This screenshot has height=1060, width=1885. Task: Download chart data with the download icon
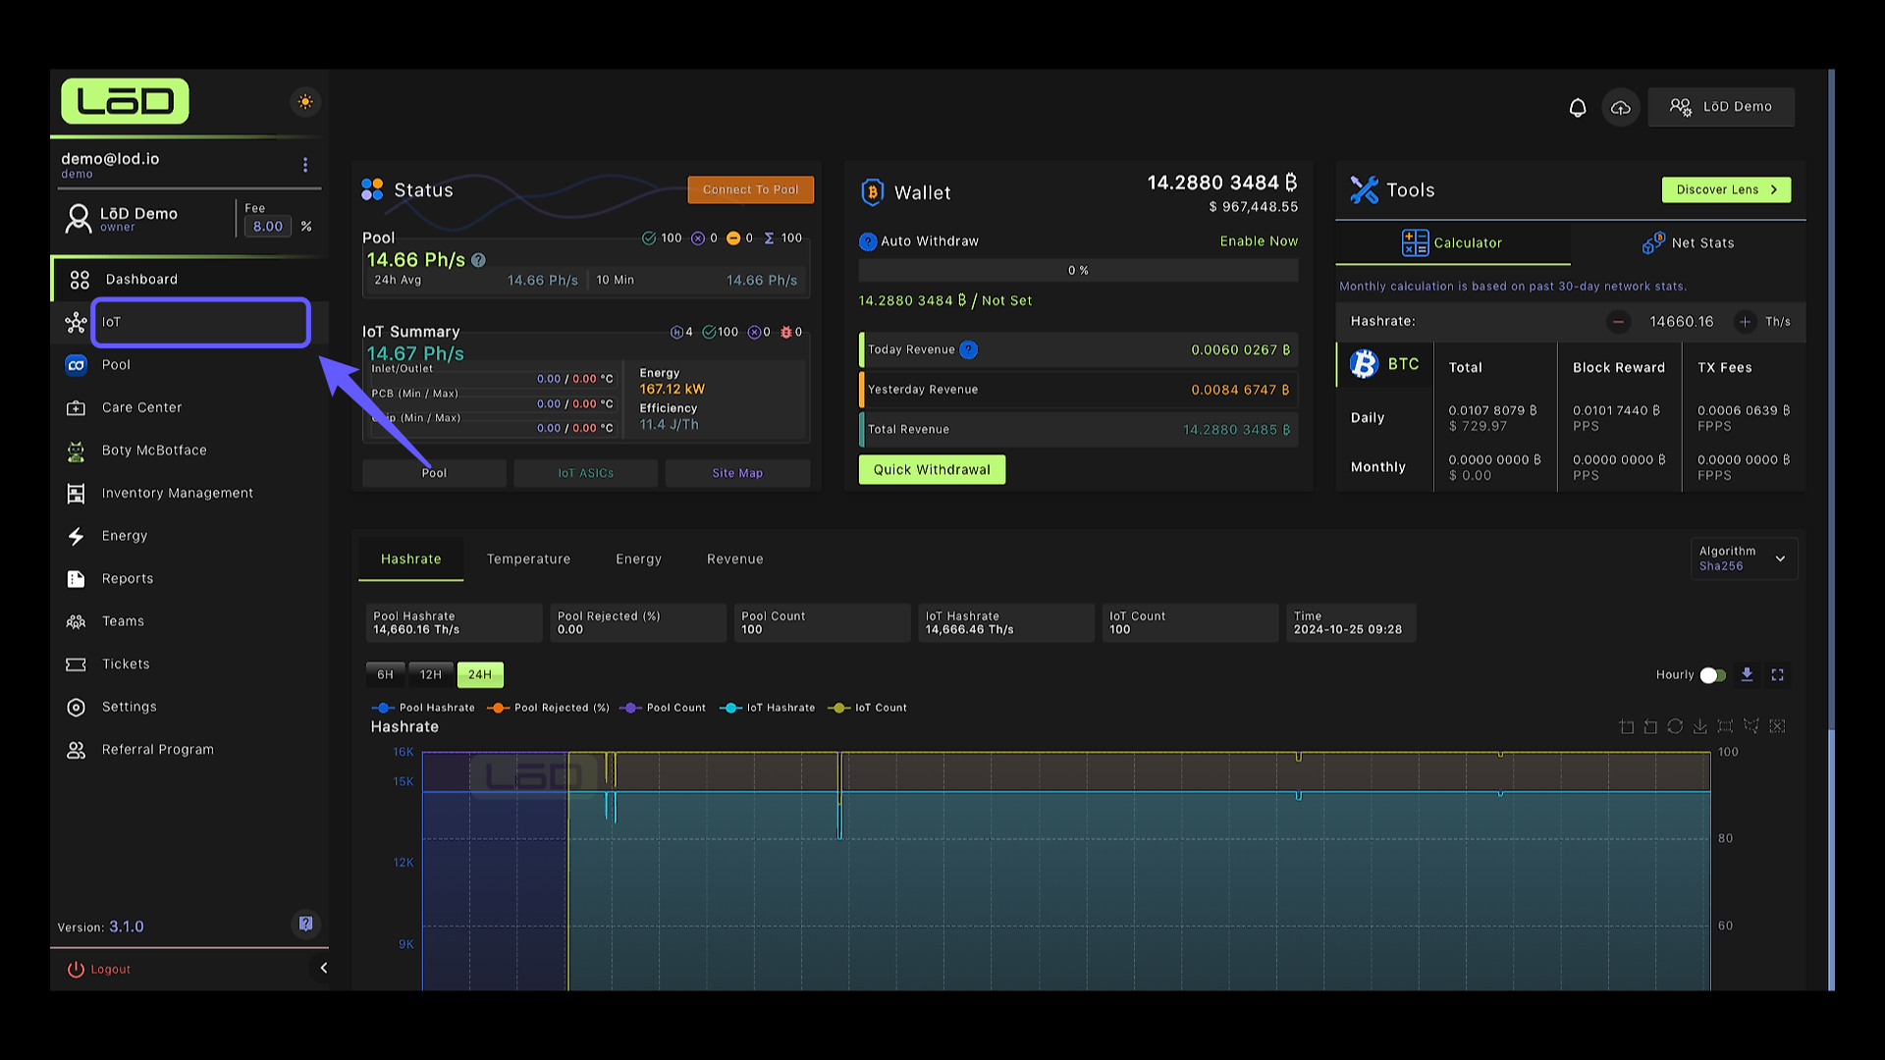(1747, 675)
